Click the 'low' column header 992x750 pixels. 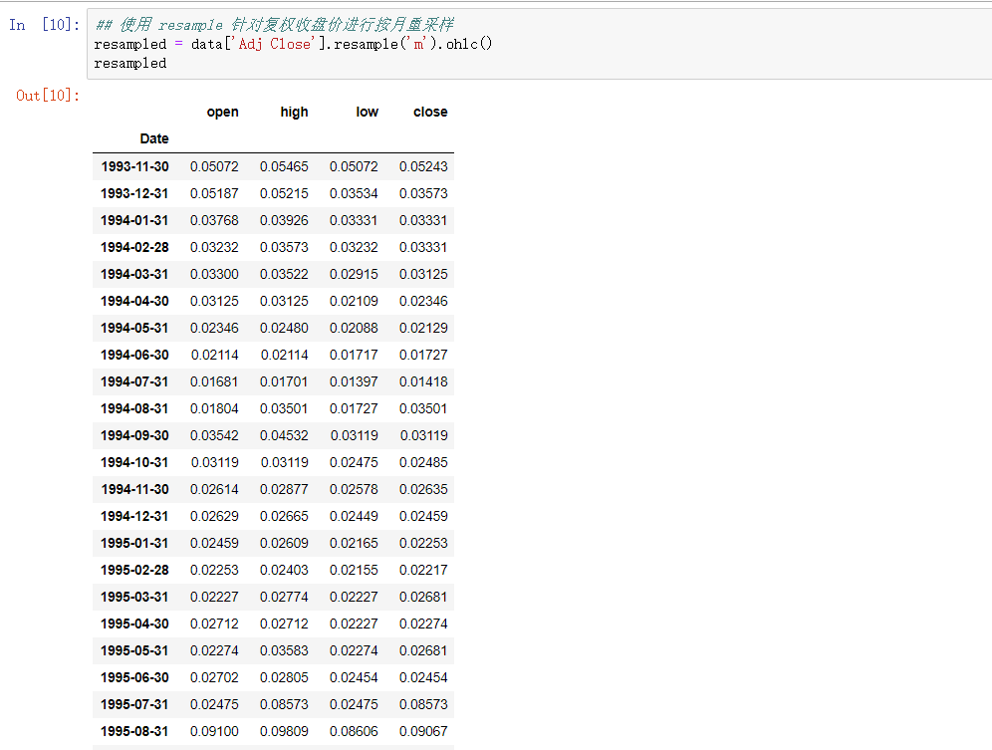(367, 112)
